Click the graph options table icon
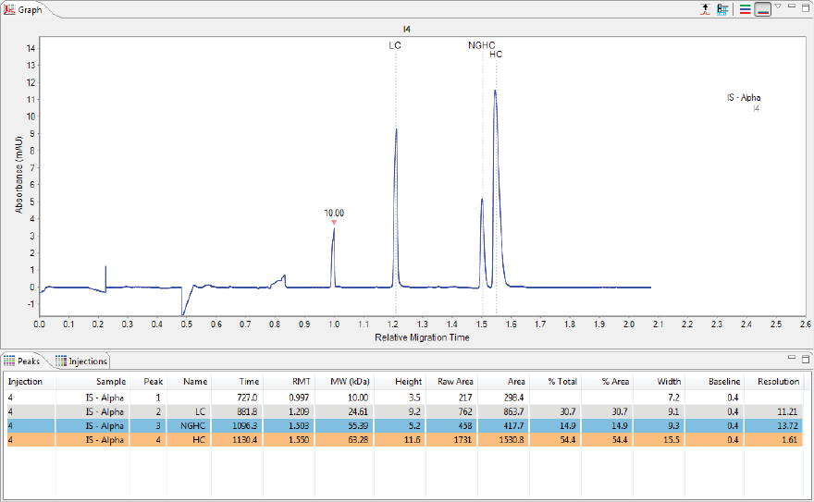Screen dimensions: 814x502 [x=722, y=9]
